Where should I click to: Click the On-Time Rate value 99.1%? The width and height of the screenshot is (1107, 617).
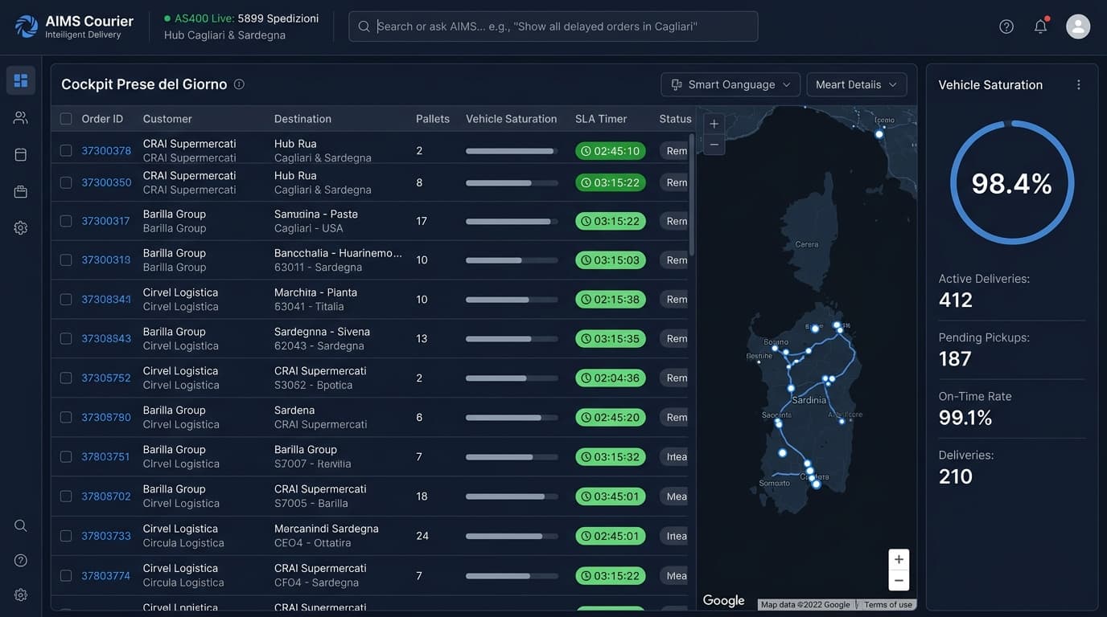pos(965,417)
